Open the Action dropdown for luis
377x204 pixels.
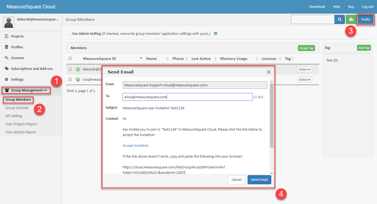(x=305, y=80)
